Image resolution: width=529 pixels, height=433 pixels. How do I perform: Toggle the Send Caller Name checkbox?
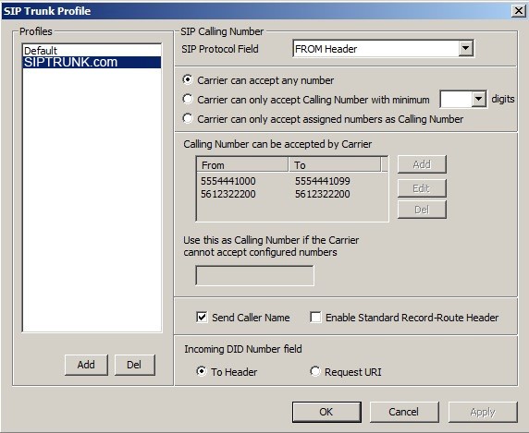(x=202, y=318)
